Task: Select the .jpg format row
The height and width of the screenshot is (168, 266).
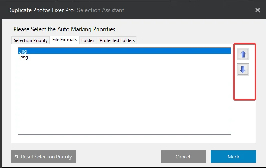Action: [124, 51]
